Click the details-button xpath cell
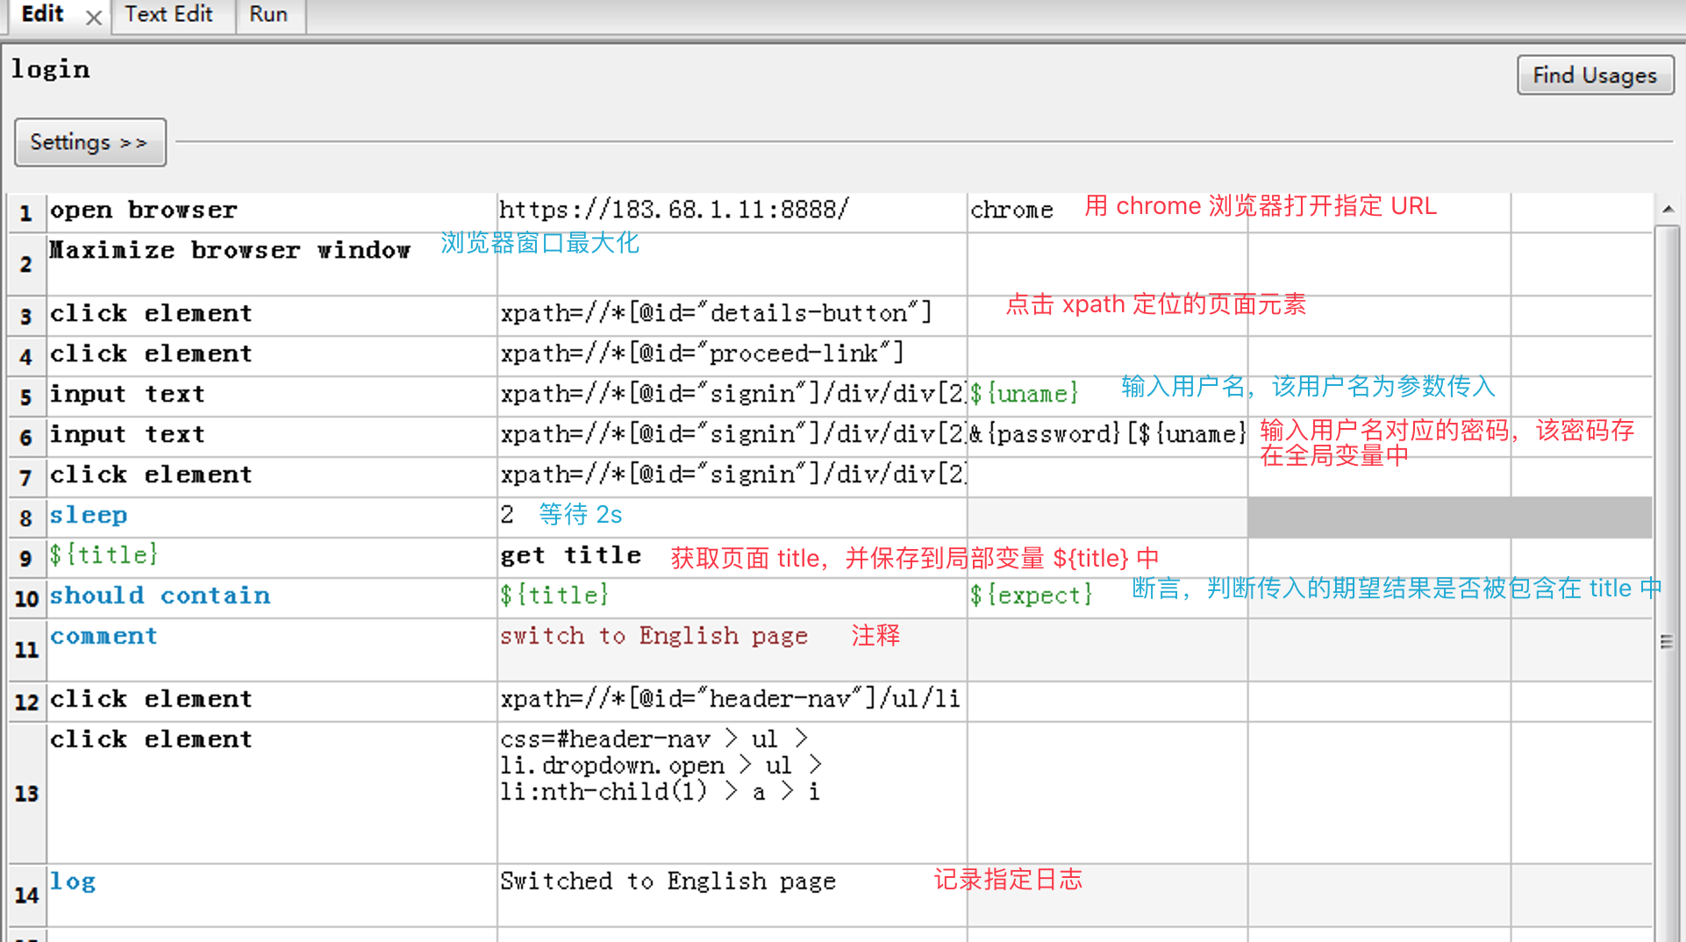1686x942 pixels. coord(732,316)
